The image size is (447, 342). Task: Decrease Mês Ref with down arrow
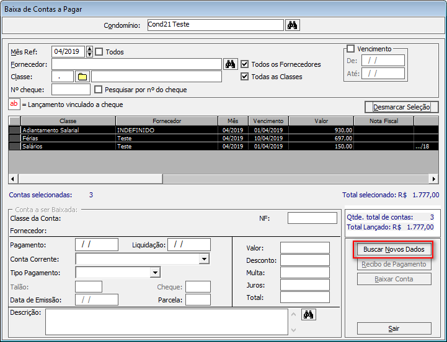coord(89,54)
